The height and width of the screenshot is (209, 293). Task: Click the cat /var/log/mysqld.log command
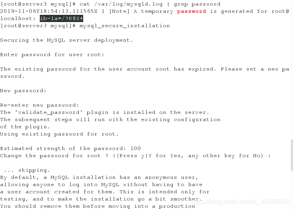121,4
